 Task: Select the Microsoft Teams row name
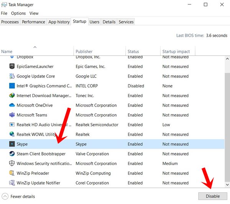(x=32, y=115)
